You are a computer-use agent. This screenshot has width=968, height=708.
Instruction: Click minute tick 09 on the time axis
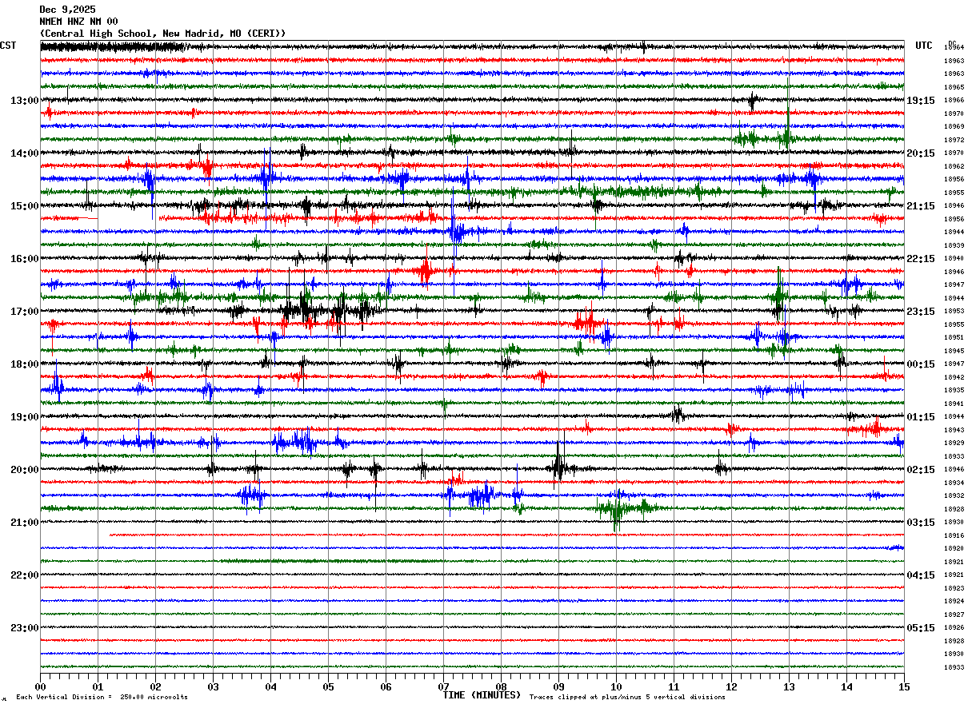point(558,686)
